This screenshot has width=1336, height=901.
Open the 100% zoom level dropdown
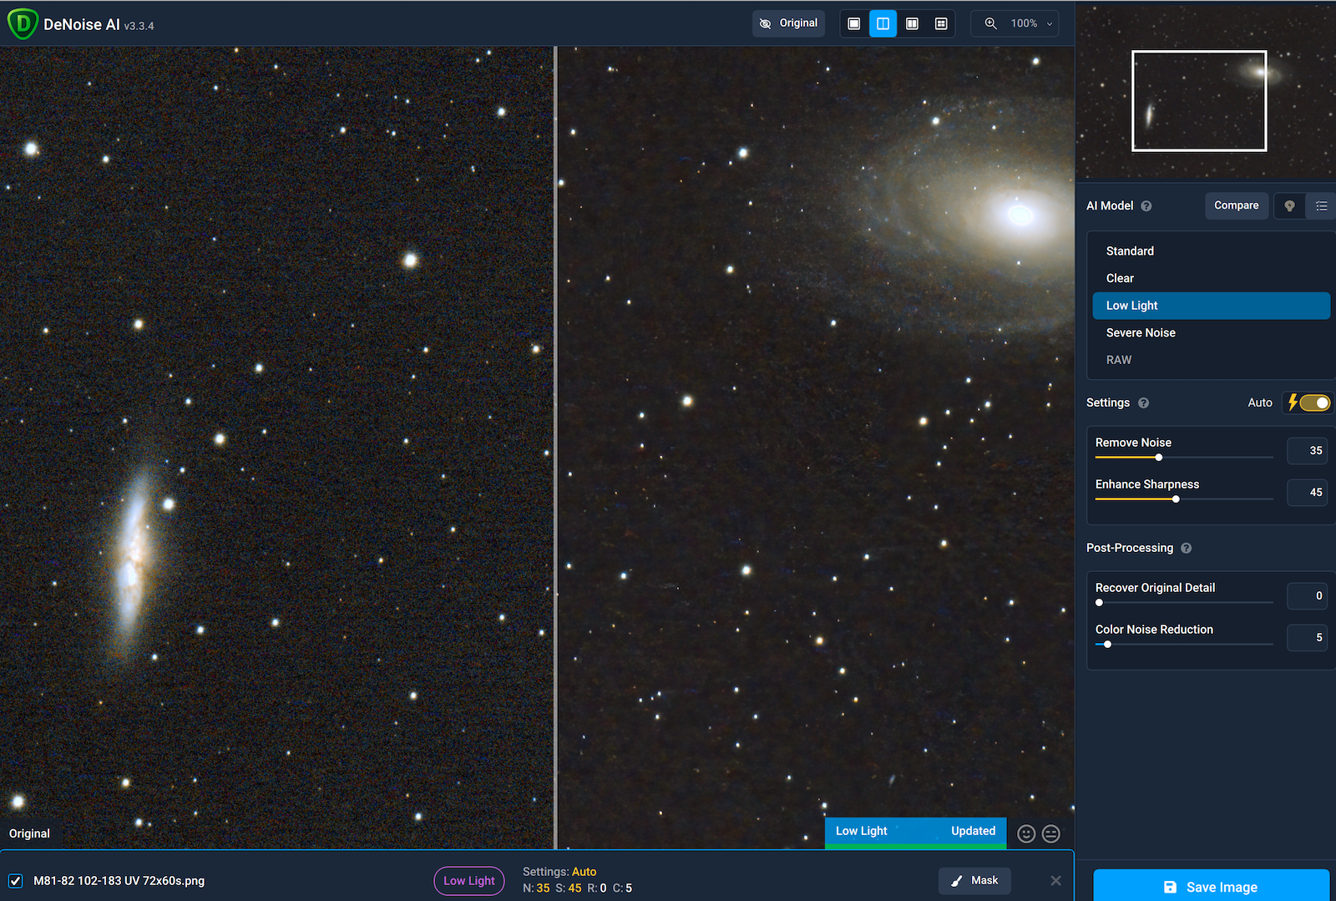pyautogui.click(x=1015, y=23)
